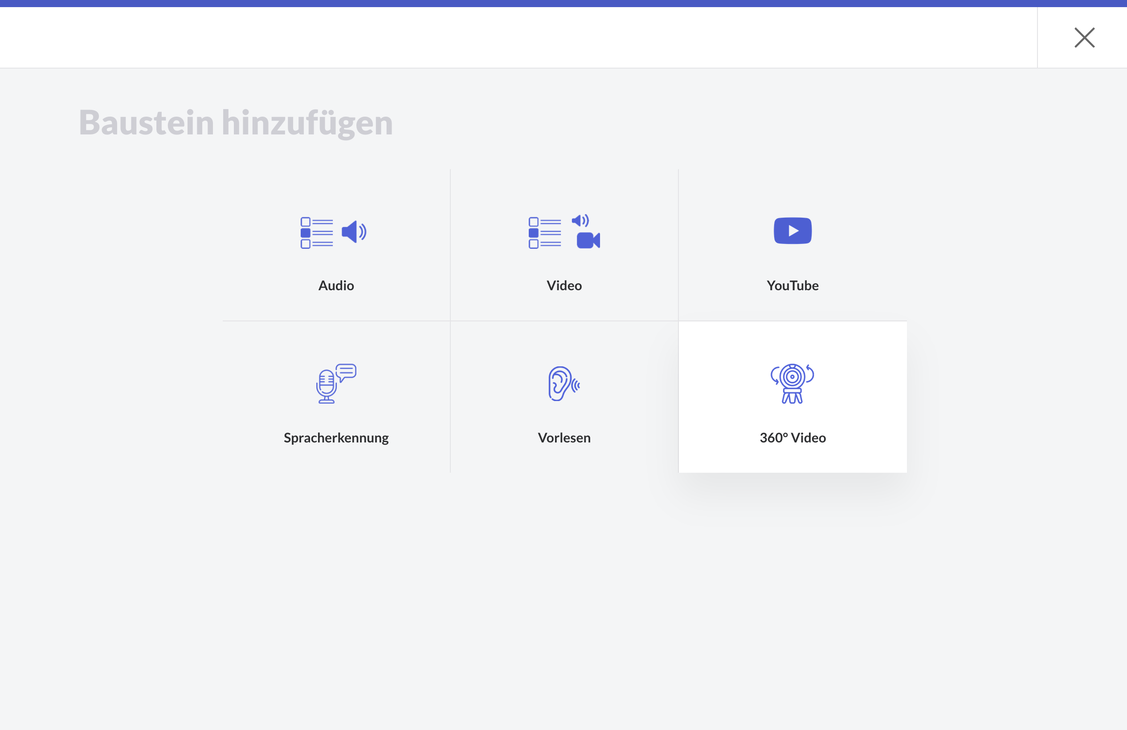Click the blue bar at the top
This screenshot has height=730, width=1127.
563,3
